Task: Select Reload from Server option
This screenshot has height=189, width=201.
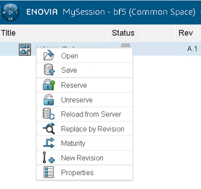Action: (84, 114)
